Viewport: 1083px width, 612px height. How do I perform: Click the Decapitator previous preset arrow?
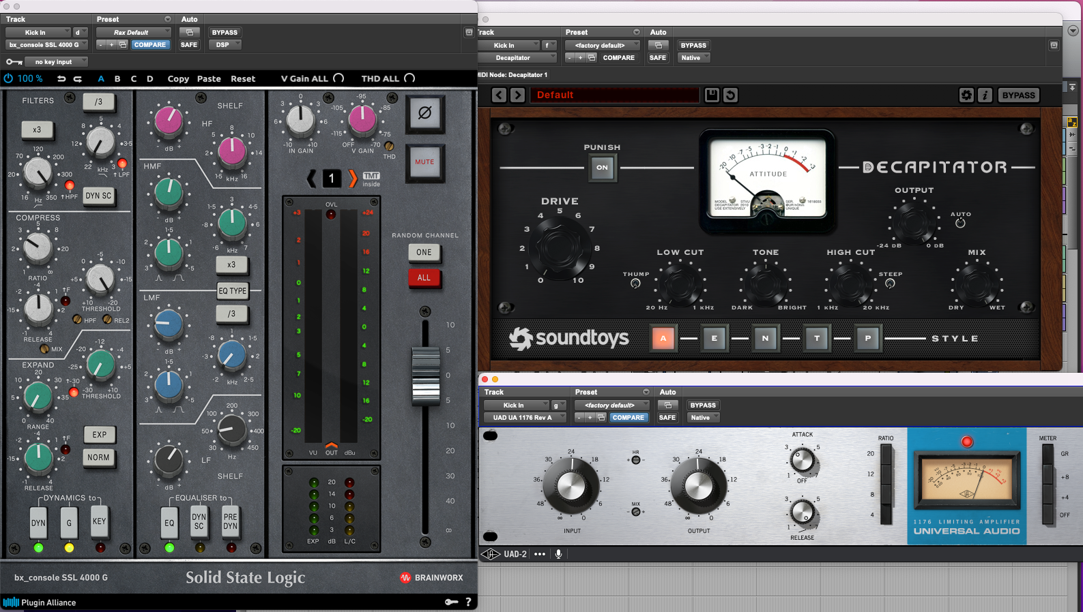tap(500, 95)
